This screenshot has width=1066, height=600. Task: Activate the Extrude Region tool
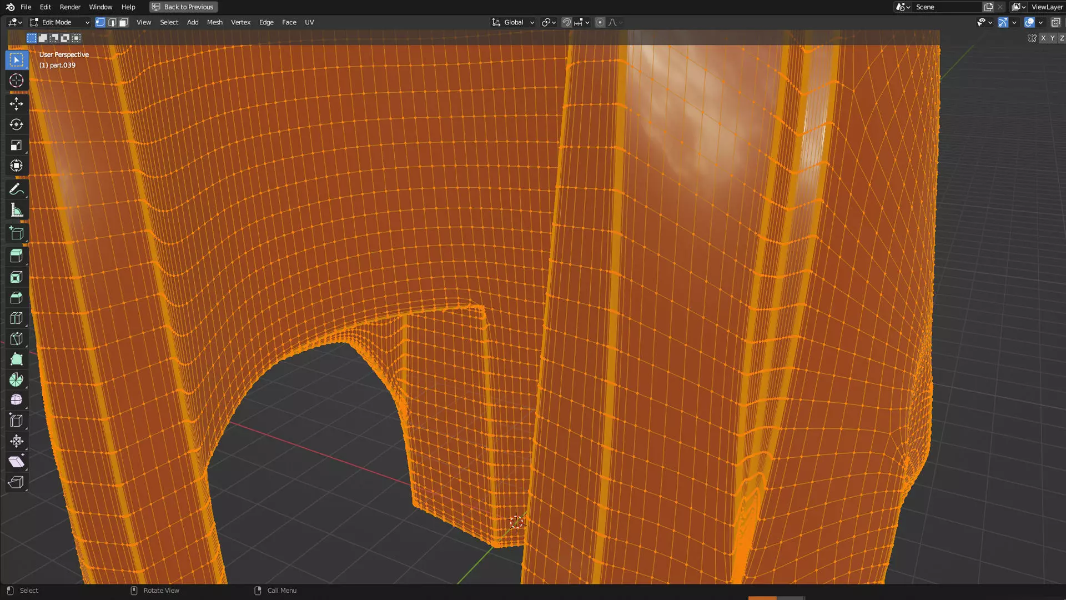[x=16, y=256]
